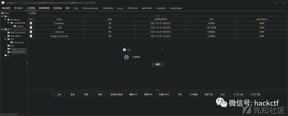Switch to the 命令执行 tab
Image resolution: width=288 pixels, height=116 pixels.
19,8
